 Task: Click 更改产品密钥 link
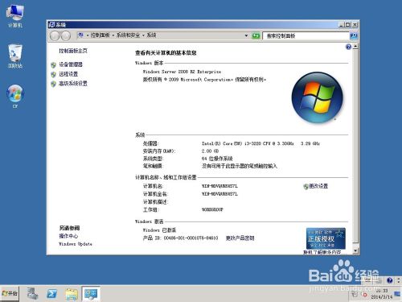click(240, 238)
